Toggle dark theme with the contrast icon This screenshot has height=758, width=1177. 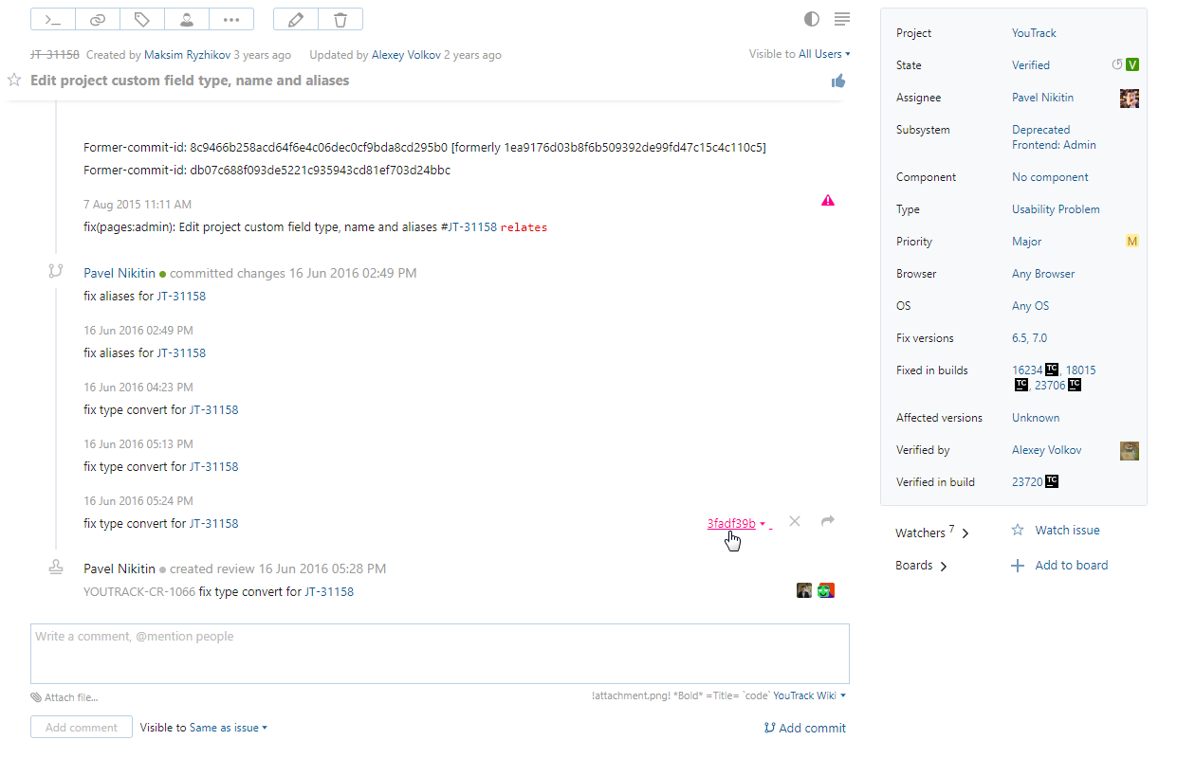click(x=811, y=18)
